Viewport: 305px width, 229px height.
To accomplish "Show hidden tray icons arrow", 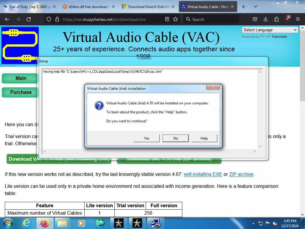I will (253, 223).
